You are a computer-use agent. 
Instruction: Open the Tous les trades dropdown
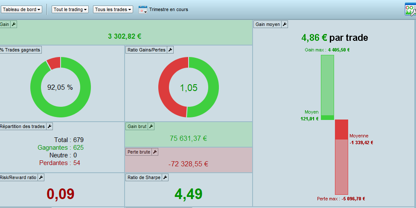[x=113, y=9]
